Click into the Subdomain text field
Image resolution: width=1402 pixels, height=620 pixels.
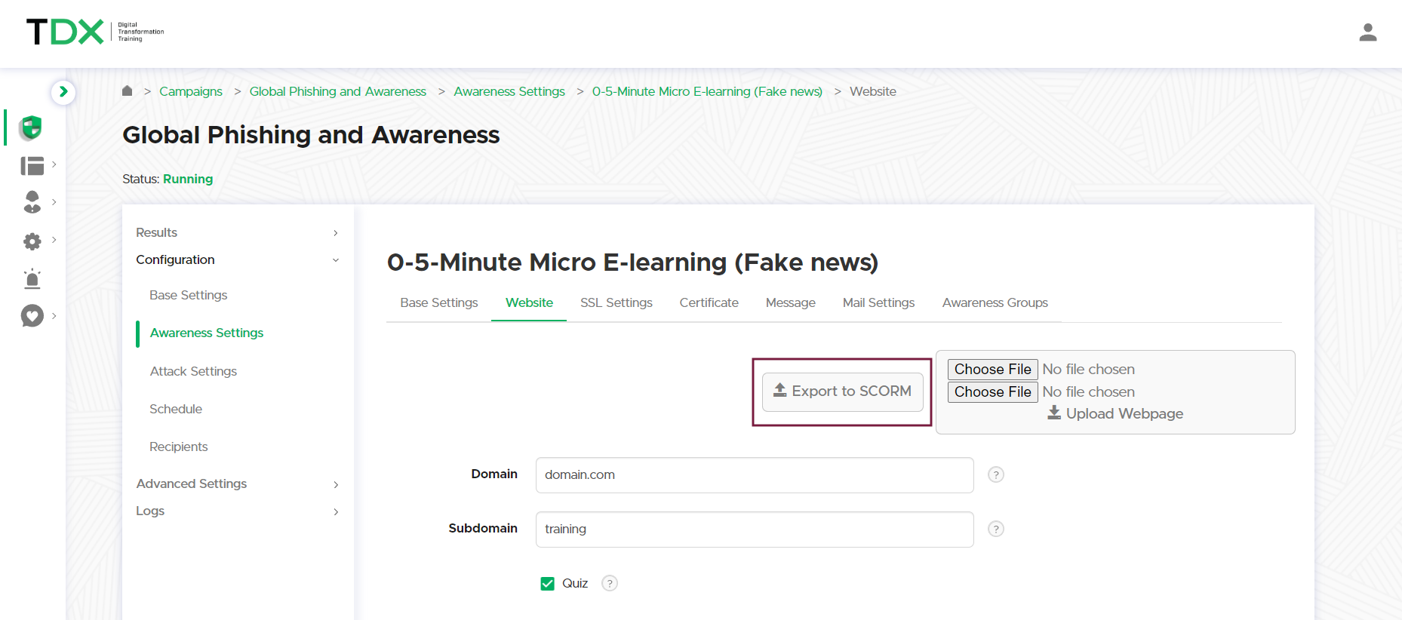(754, 529)
